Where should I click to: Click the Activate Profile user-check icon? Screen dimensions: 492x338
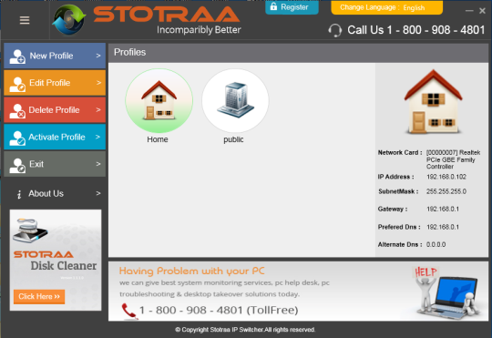pos(17,138)
